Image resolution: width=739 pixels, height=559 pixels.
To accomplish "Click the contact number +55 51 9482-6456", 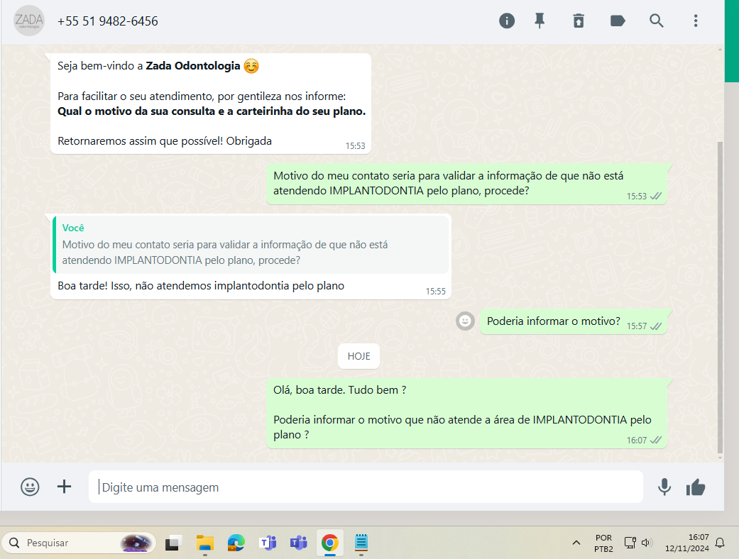I will click(107, 21).
